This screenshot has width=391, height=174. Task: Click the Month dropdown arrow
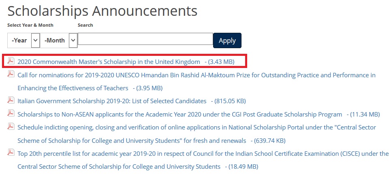pos(73,40)
